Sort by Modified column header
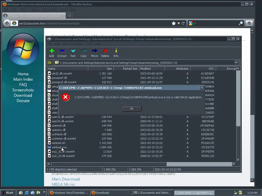The height and width of the screenshot is (196, 262). click(x=152, y=69)
